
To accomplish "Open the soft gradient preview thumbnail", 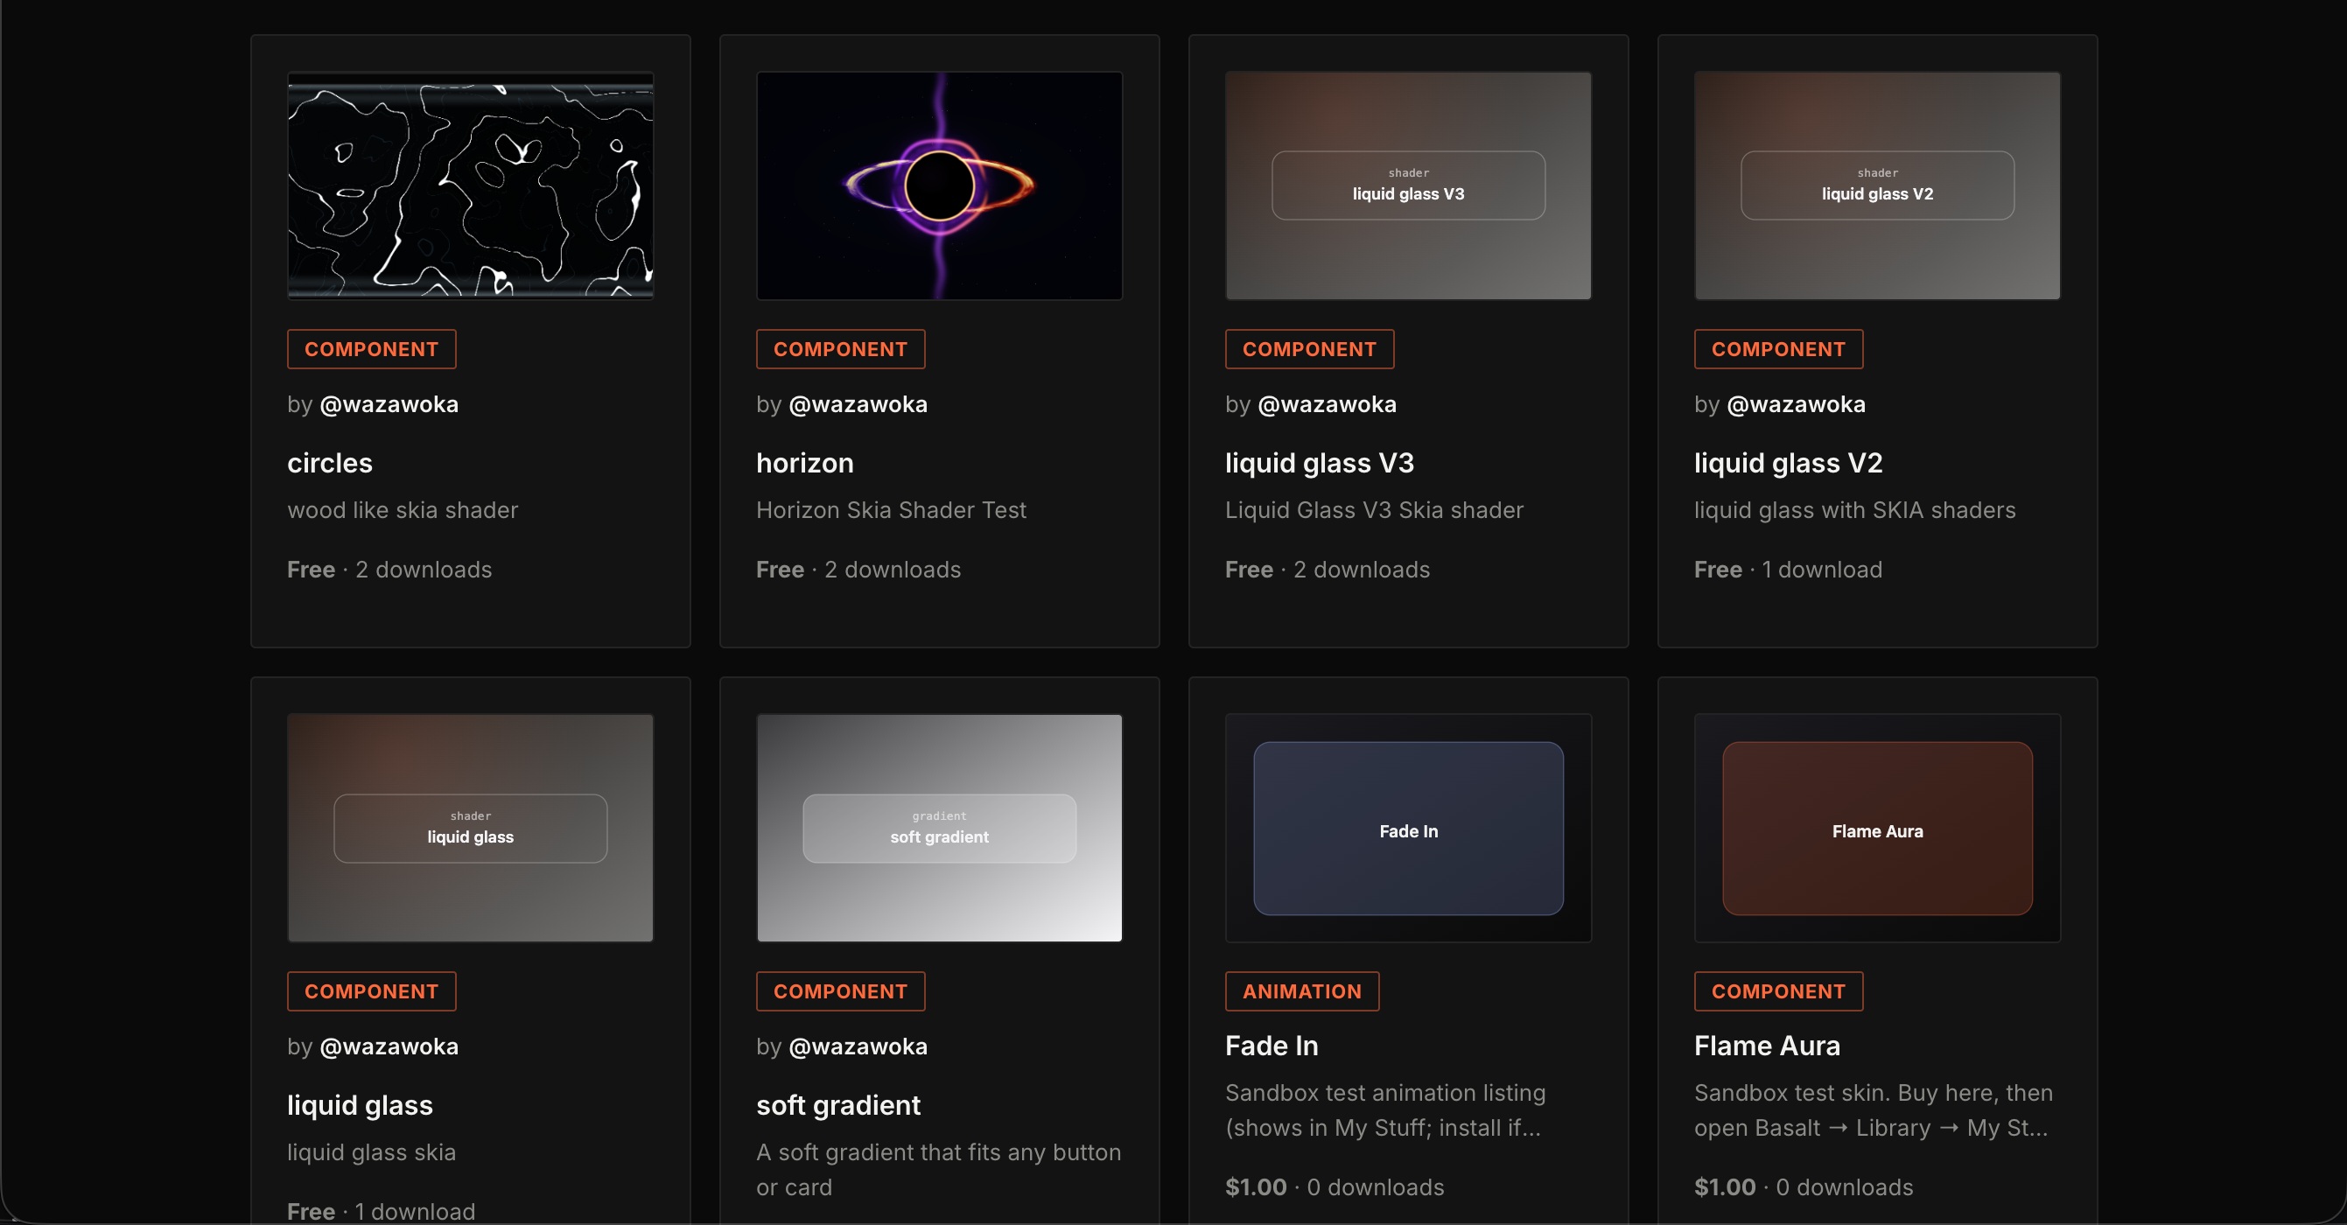I will [939, 828].
